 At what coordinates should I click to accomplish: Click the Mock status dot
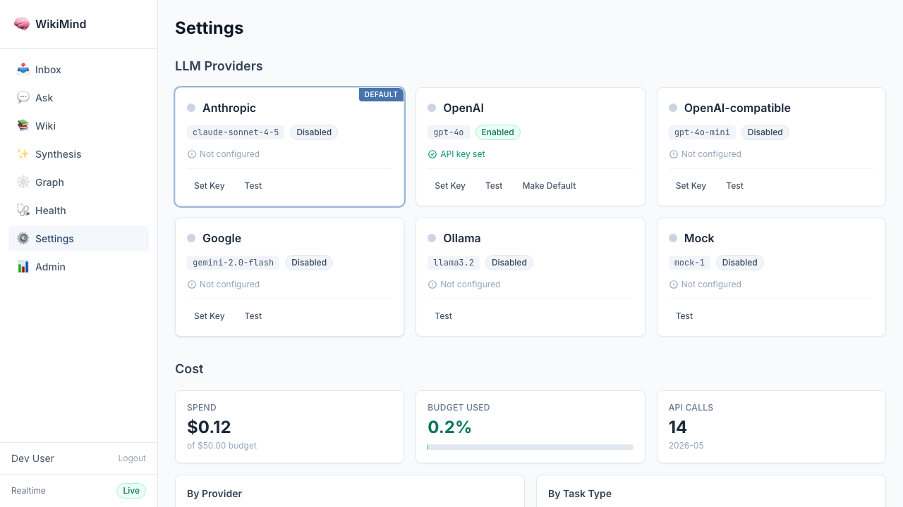pyautogui.click(x=673, y=238)
